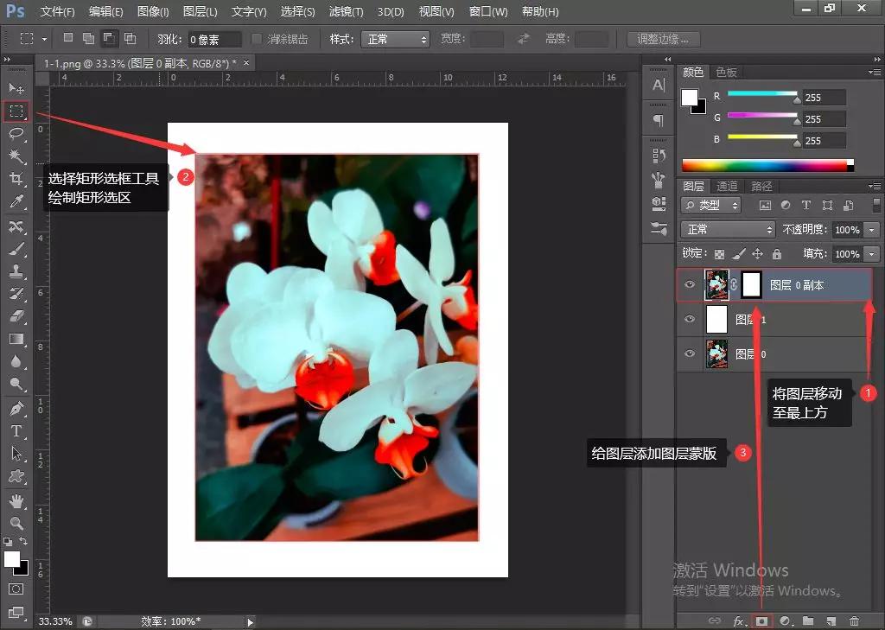885x630 pixels.
Task: Choose the Crop tool
Action: pyautogui.click(x=16, y=179)
